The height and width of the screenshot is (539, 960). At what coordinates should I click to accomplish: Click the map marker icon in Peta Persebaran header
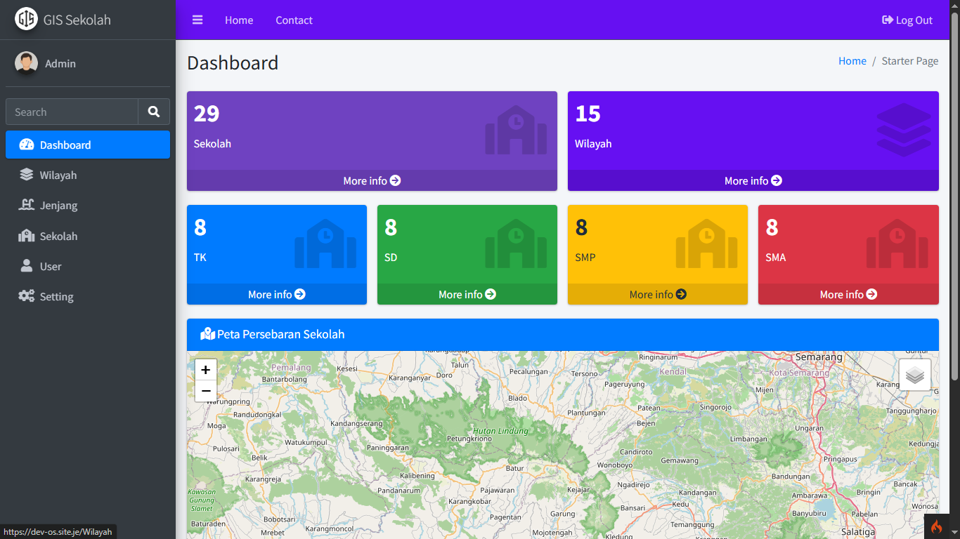pyautogui.click(x=207, y=334)
